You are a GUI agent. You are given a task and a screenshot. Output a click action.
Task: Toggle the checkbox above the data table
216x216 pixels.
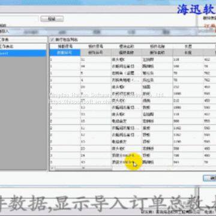click(52, 40)
